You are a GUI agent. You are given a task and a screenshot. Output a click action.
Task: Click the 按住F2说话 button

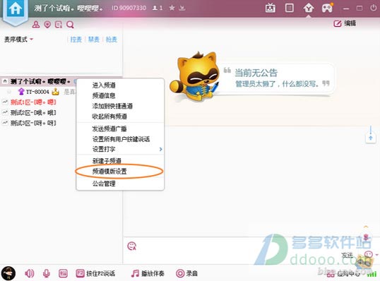pyautogui.click(x=95, y=273)
